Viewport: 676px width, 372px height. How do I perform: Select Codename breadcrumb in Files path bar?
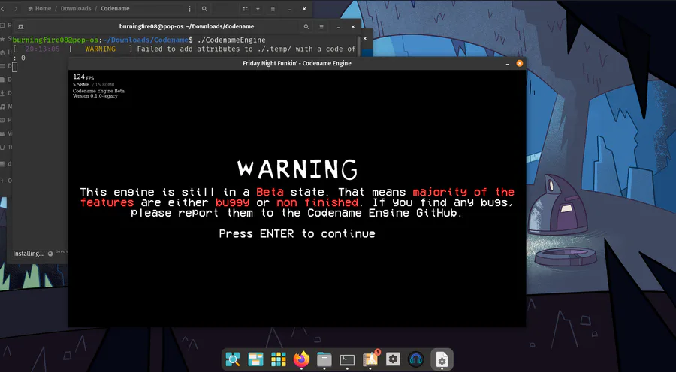pyautogui.click(x=115, y=8)
